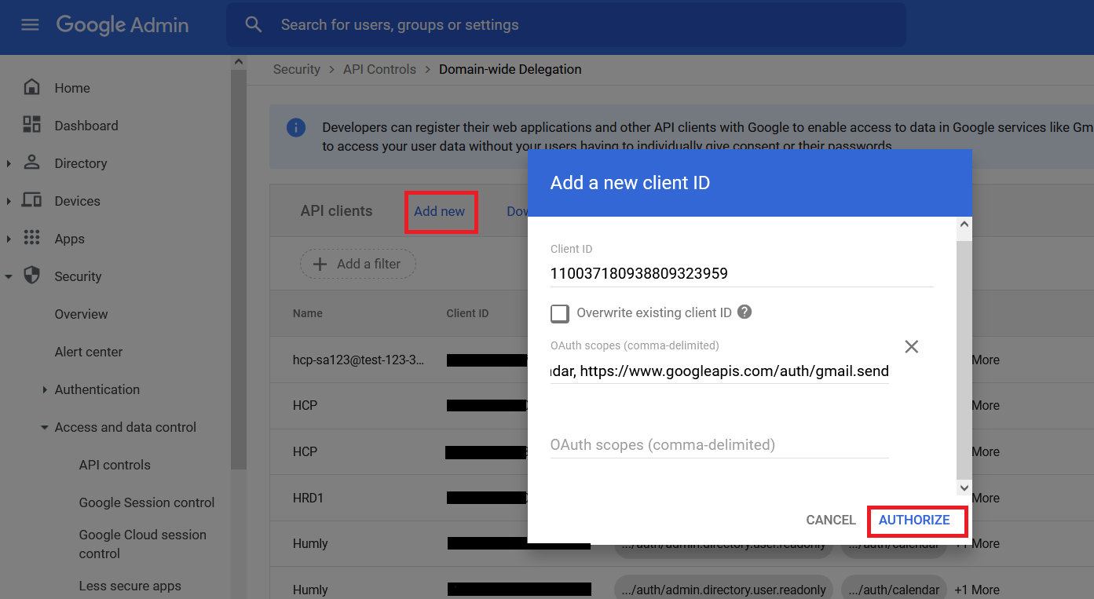The height and width of the screenshot is (599, 1094).
Task: Select the Directory person icon
Action: click(x=31, y=163)
